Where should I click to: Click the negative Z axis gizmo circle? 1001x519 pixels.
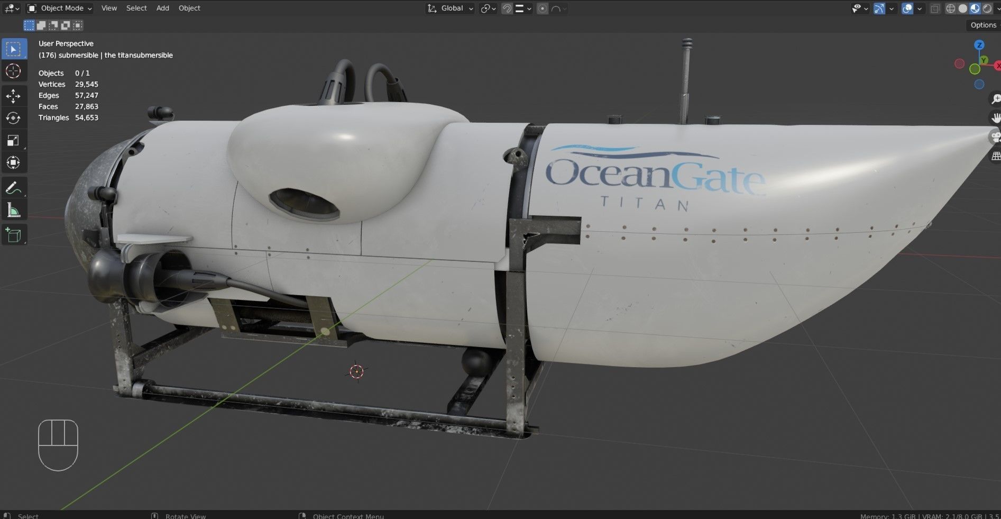click(x=979, y=84)
